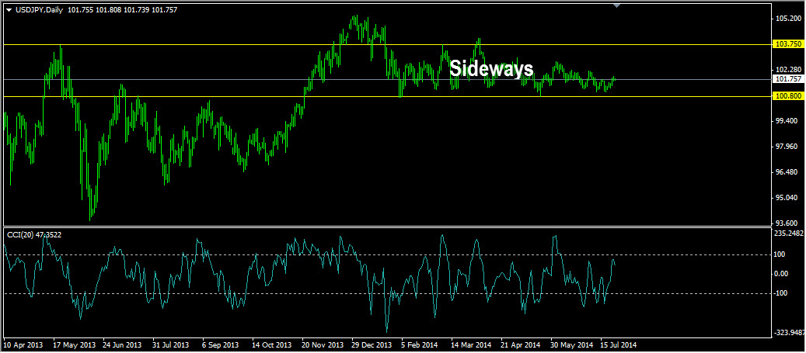Click the 6 Sep 2013 date label

(221, 344)
